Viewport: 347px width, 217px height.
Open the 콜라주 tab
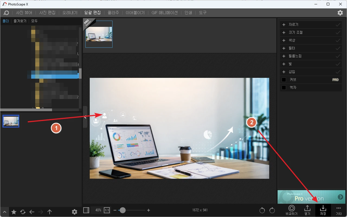(x=113, y=13)
